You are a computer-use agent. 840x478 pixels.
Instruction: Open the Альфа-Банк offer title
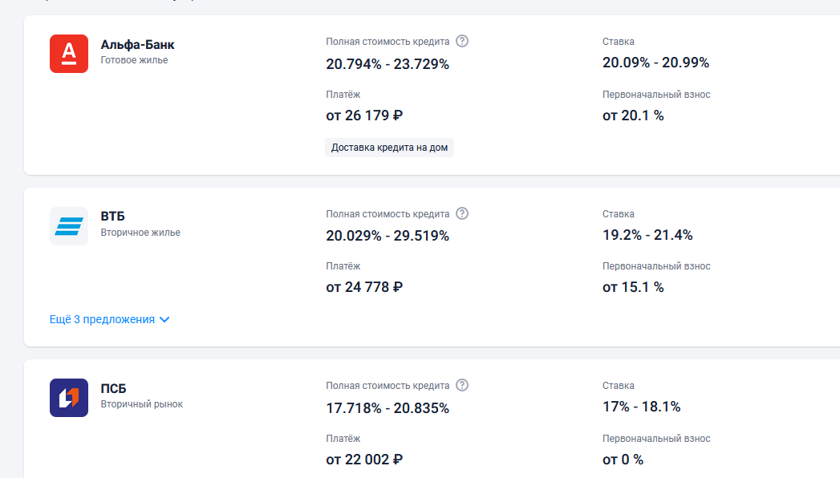click(137, 45)
